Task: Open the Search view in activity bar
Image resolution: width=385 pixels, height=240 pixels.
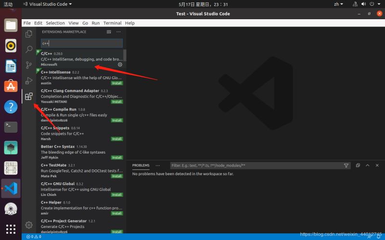Action: [29, 49]
